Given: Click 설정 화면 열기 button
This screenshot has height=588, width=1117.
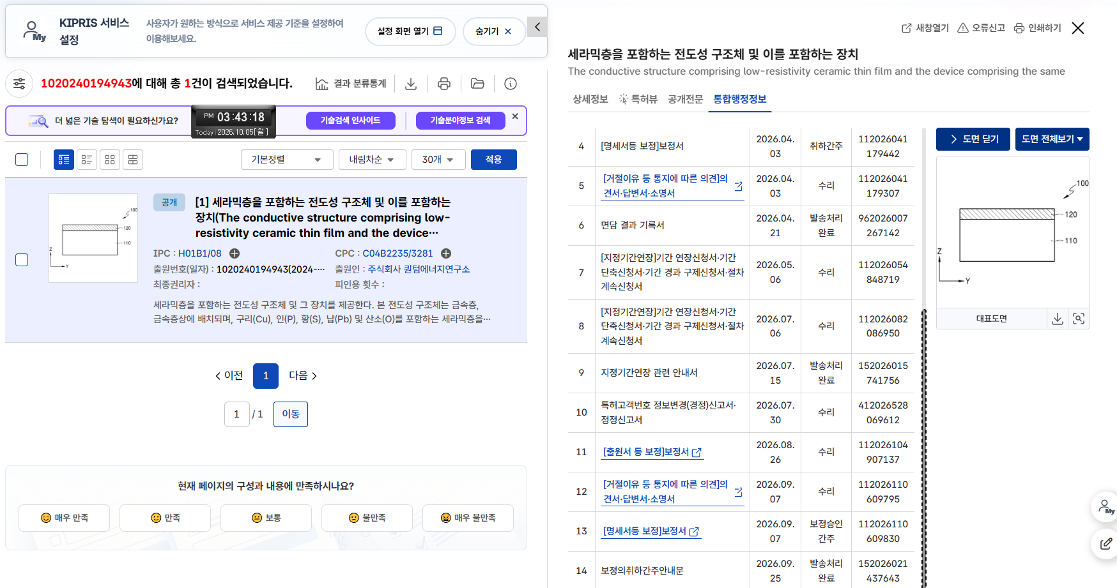Looking at the screenshot, I should pyautogui.click(x=410, y=31).
